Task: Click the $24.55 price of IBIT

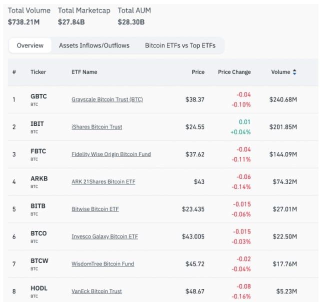Action: [x=195, y=127]
